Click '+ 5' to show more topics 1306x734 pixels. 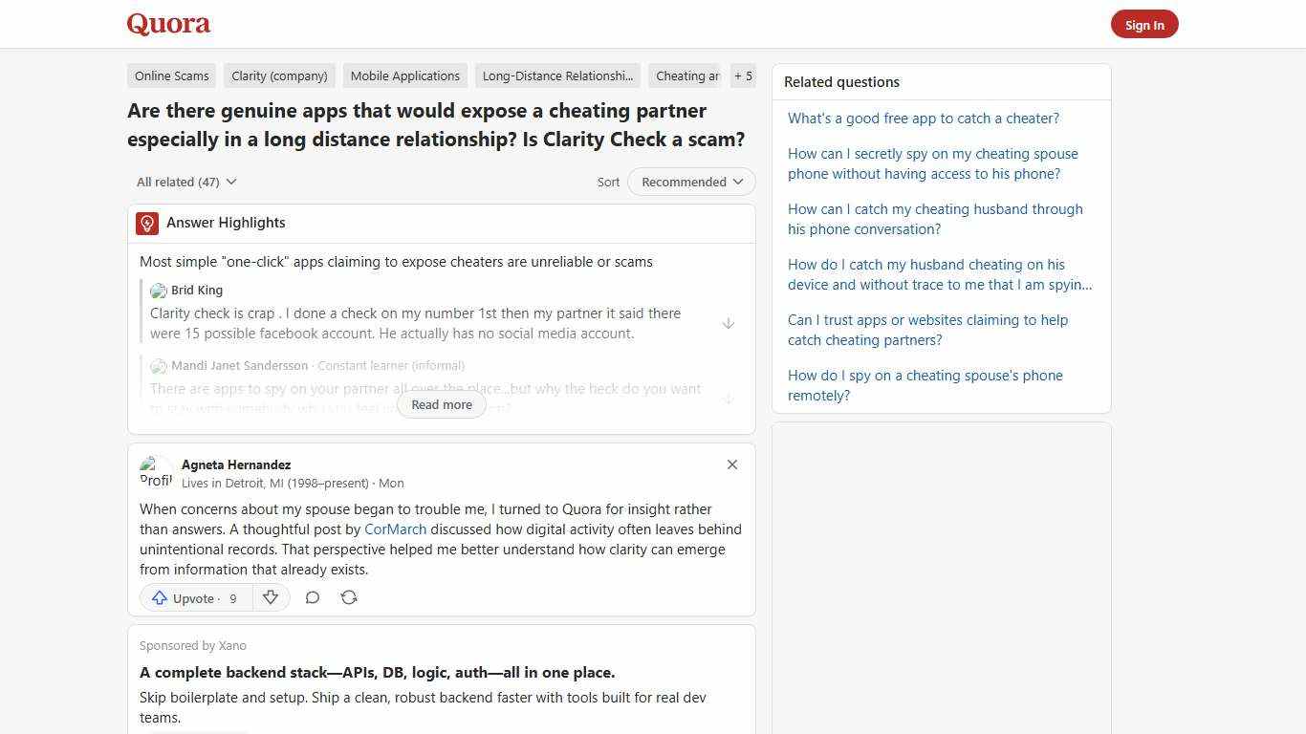click(743, 76)
